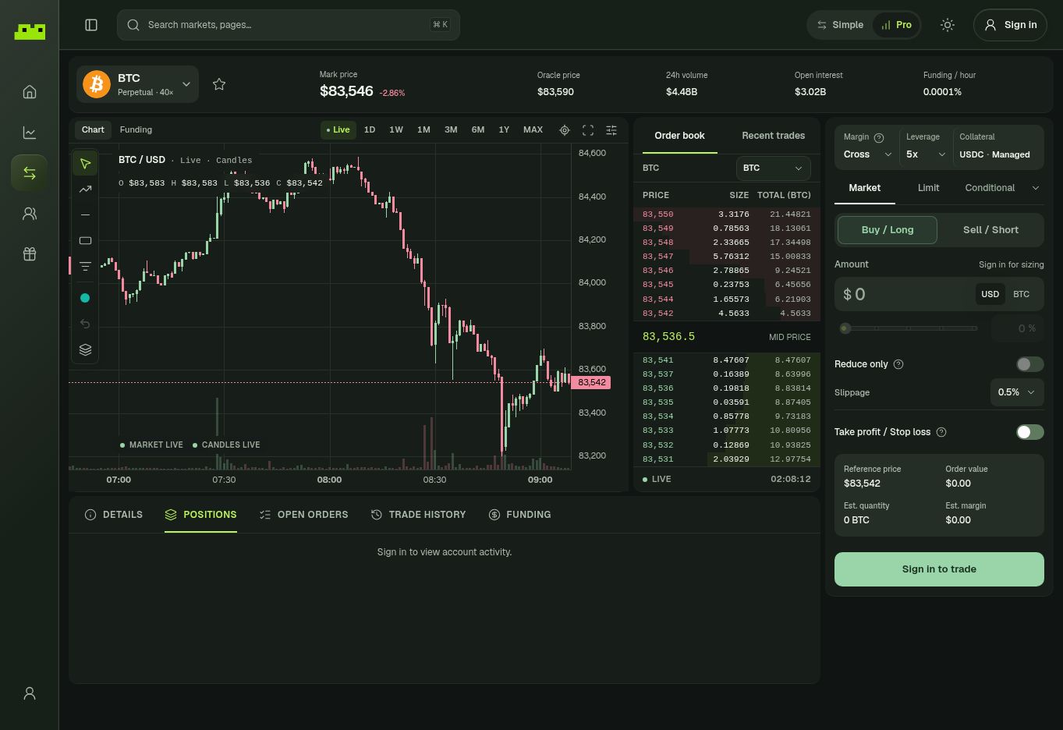Select the Market order tab
Image resolution: width=1063 pixels, height=730 pixels.
(x=864, y=188)
